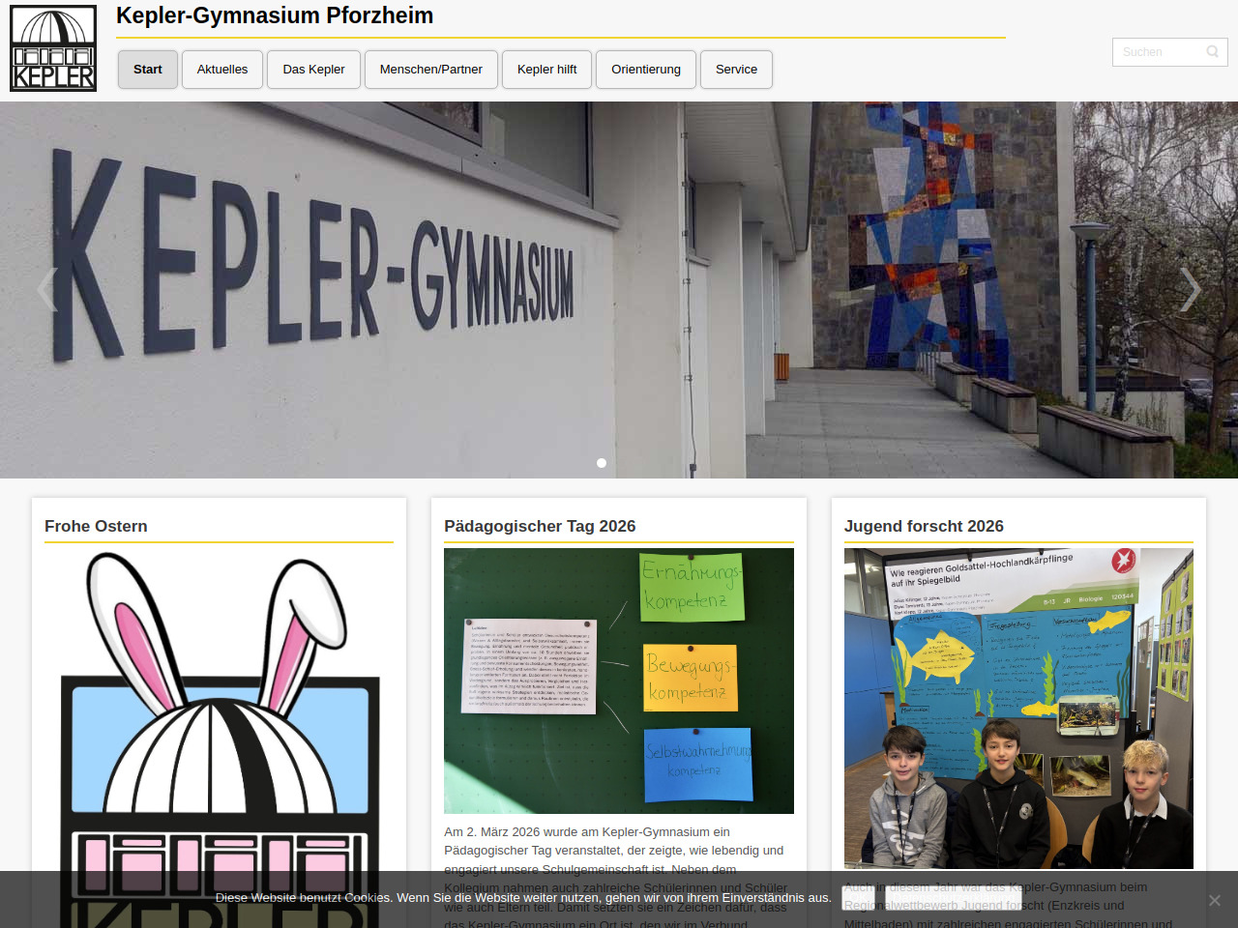Select the slider pagination dot
The width and height of the screenshot is (1238, 928).
click(602, 463)
